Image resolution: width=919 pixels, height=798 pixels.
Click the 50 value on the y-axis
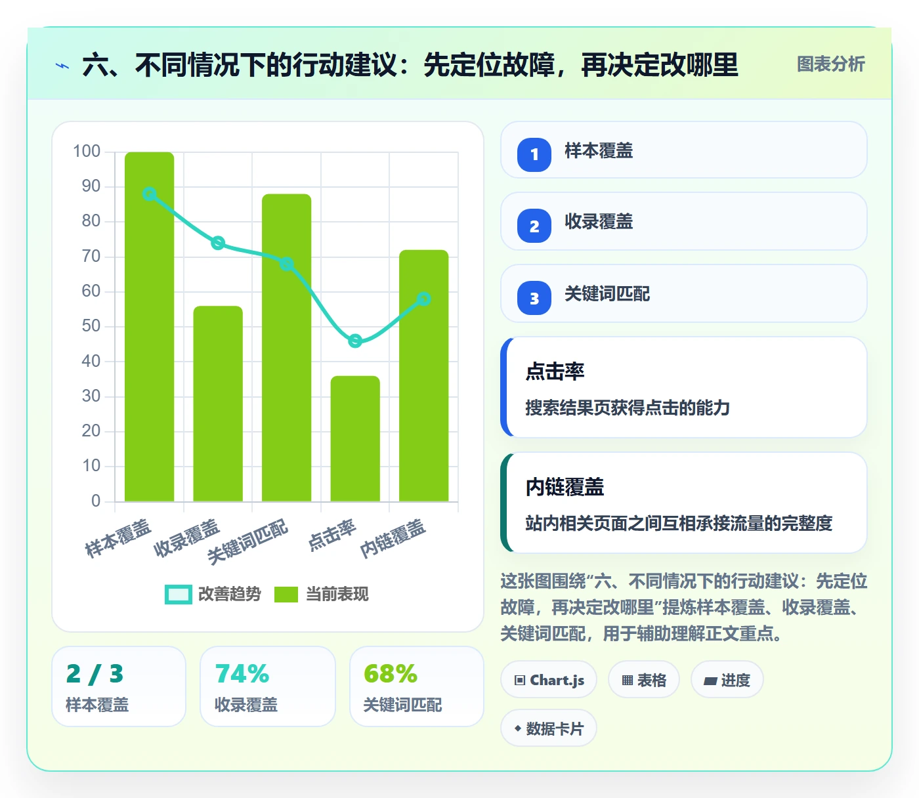pyautogui.click(x=91, y=326)
